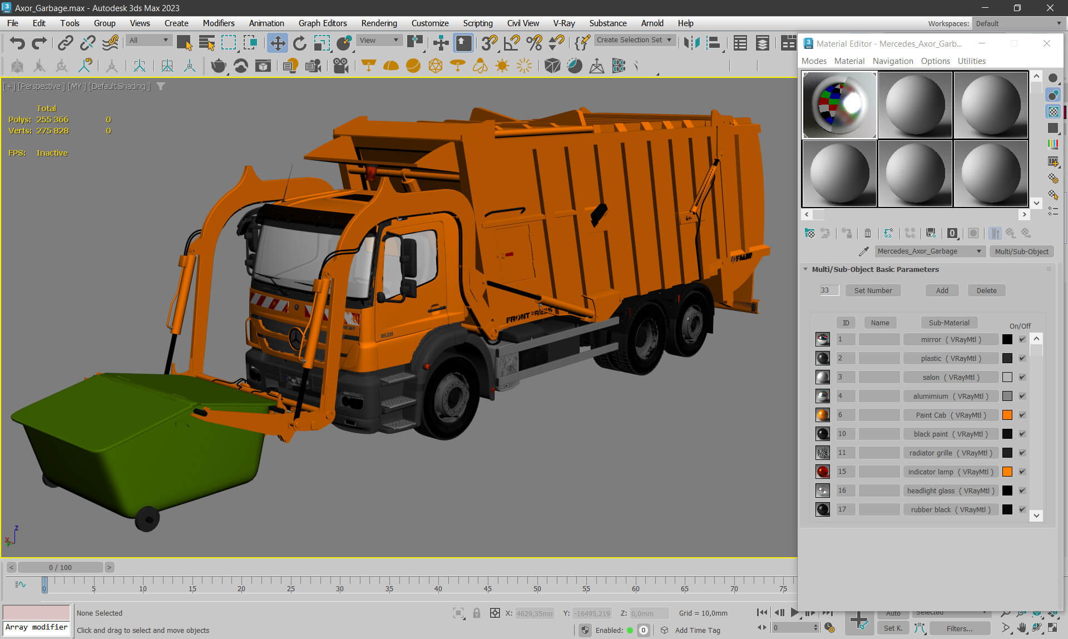Click the Play Animation button

click(x=794, y=612)
